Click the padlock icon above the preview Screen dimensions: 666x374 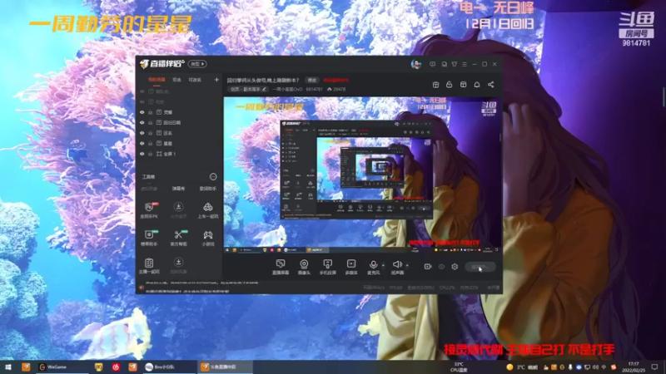449,85
